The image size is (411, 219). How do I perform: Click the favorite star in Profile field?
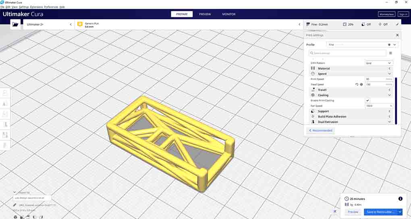point(389,45)
